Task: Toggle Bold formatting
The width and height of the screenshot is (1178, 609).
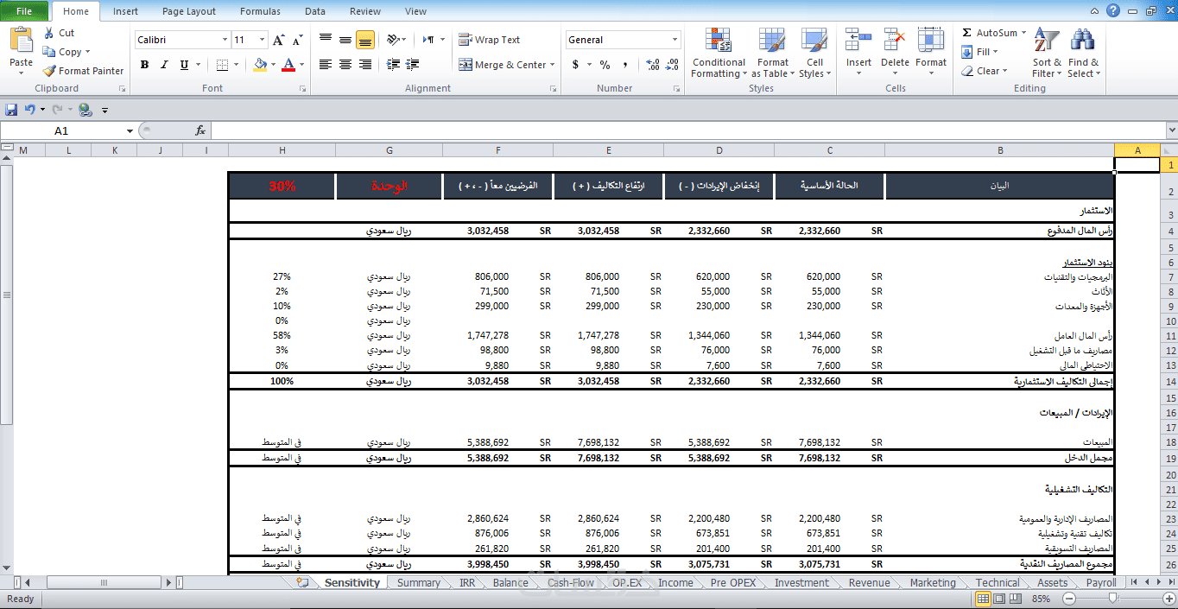Action: tap(144, 65)
